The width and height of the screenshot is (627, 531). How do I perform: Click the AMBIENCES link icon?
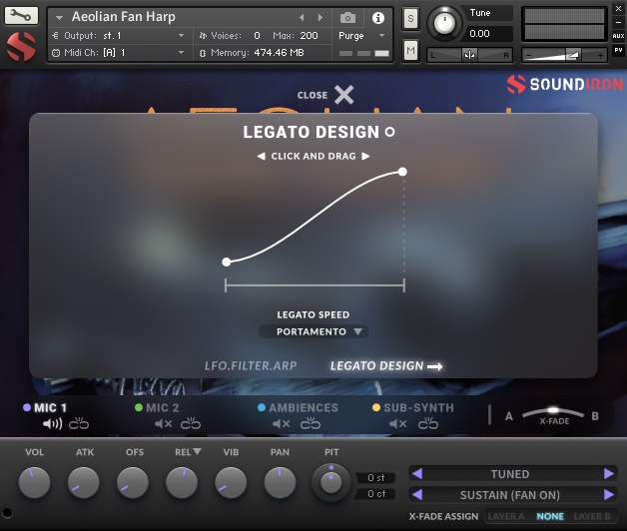[311, 423]
